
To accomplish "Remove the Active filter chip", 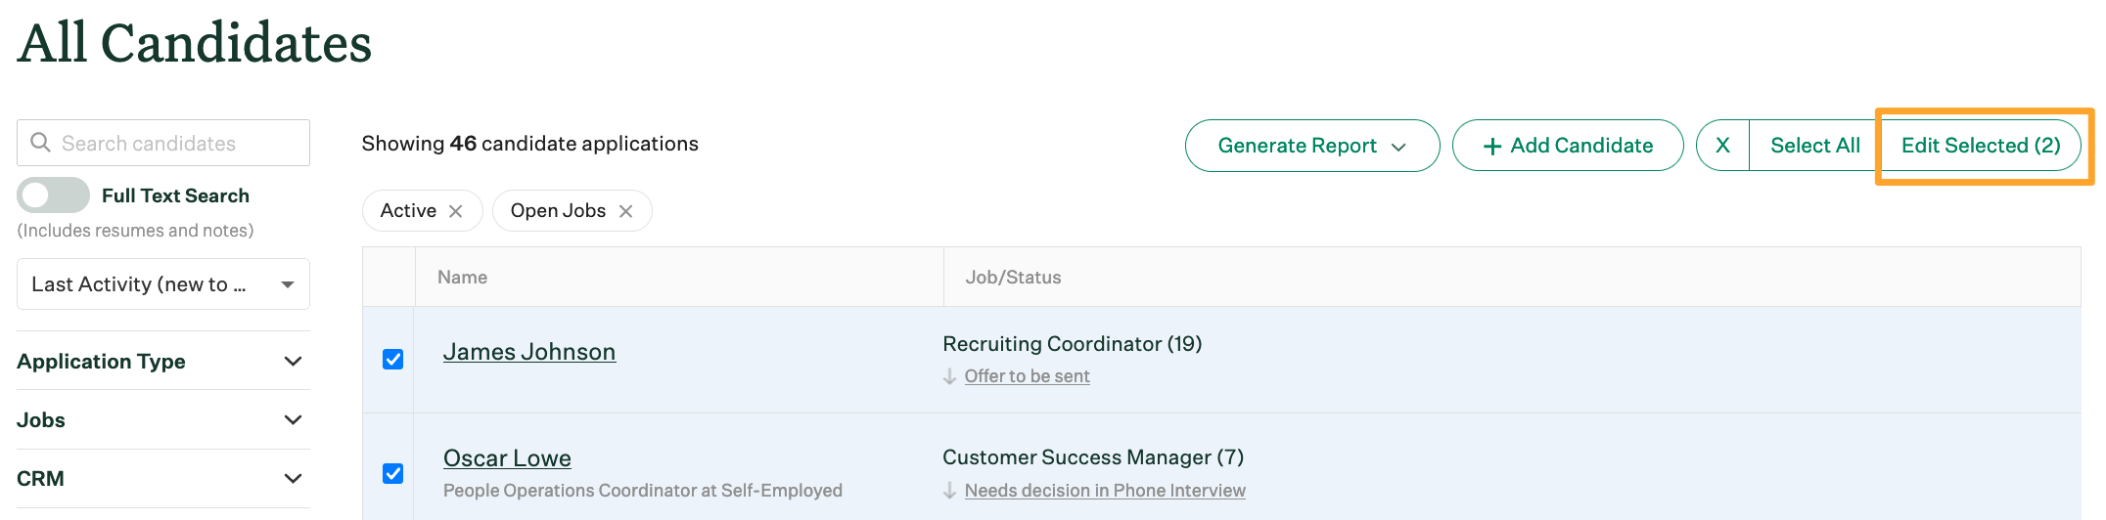I will coord(455,211).
